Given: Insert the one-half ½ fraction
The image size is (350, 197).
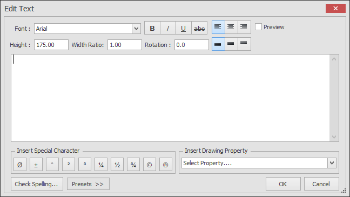Looking at the screenshot, I should (117, 165).
